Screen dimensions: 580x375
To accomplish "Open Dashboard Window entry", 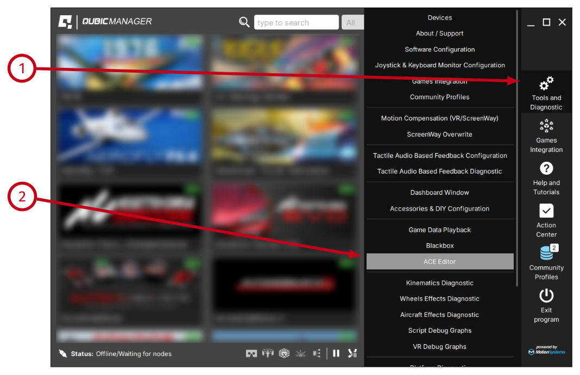I will (439, 193).
